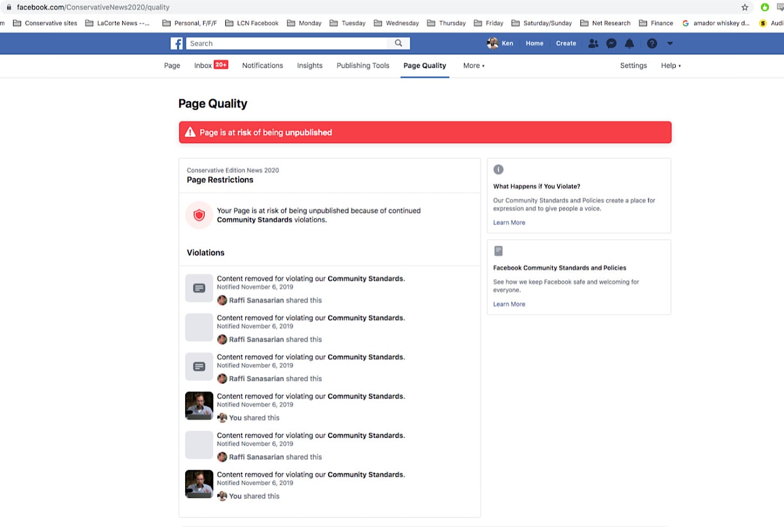Expand the More dropdown menu
Image resolution: width=784 pixels, height=527 pixels.
[474, 66]
